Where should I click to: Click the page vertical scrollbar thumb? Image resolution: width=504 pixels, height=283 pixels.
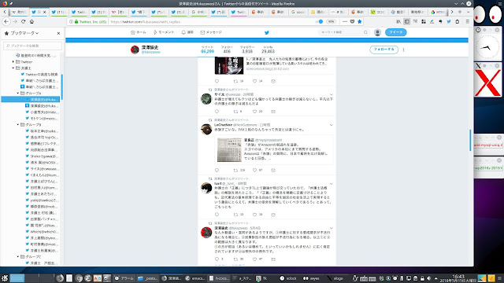click(470, 140)
